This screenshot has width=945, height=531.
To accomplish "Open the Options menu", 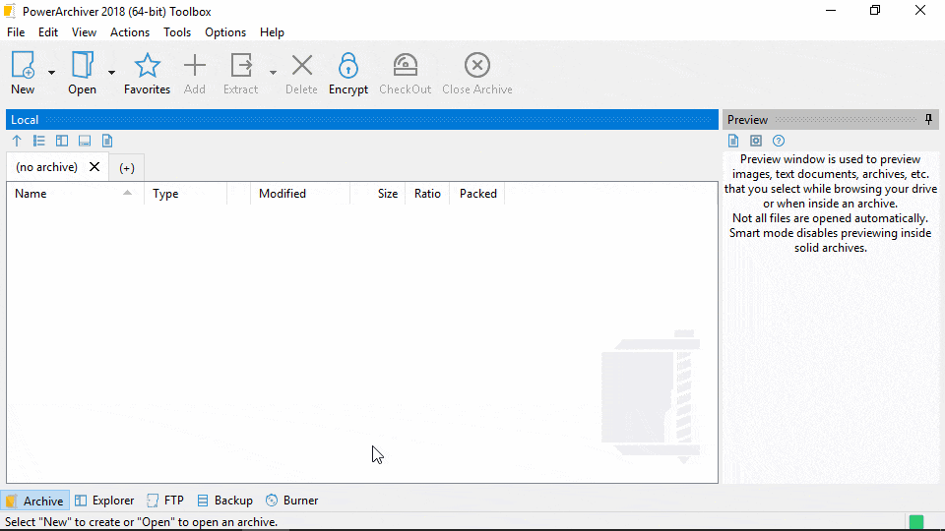I will (225, 32).
